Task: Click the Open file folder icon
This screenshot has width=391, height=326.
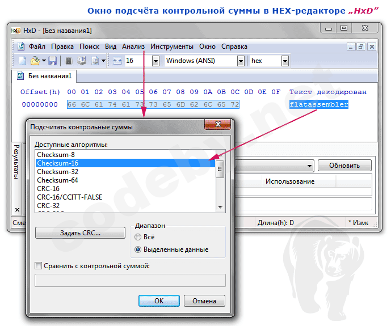Action: coord(35,61)
